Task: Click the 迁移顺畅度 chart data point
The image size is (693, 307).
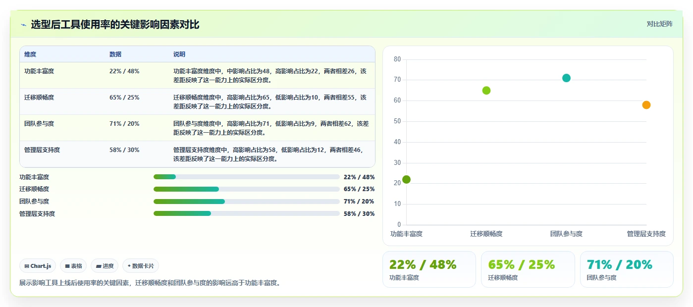Action: (486, 90)
